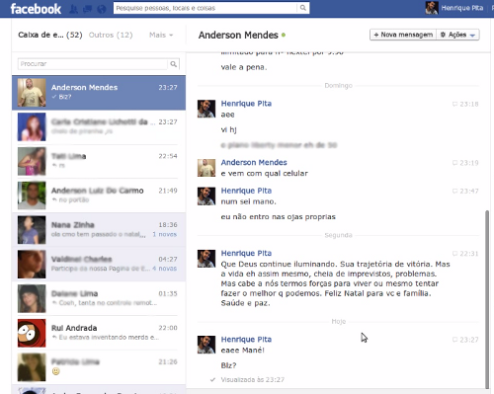
Task: Focus the Procurar conversations search box
Action: (x=93, y=64)
